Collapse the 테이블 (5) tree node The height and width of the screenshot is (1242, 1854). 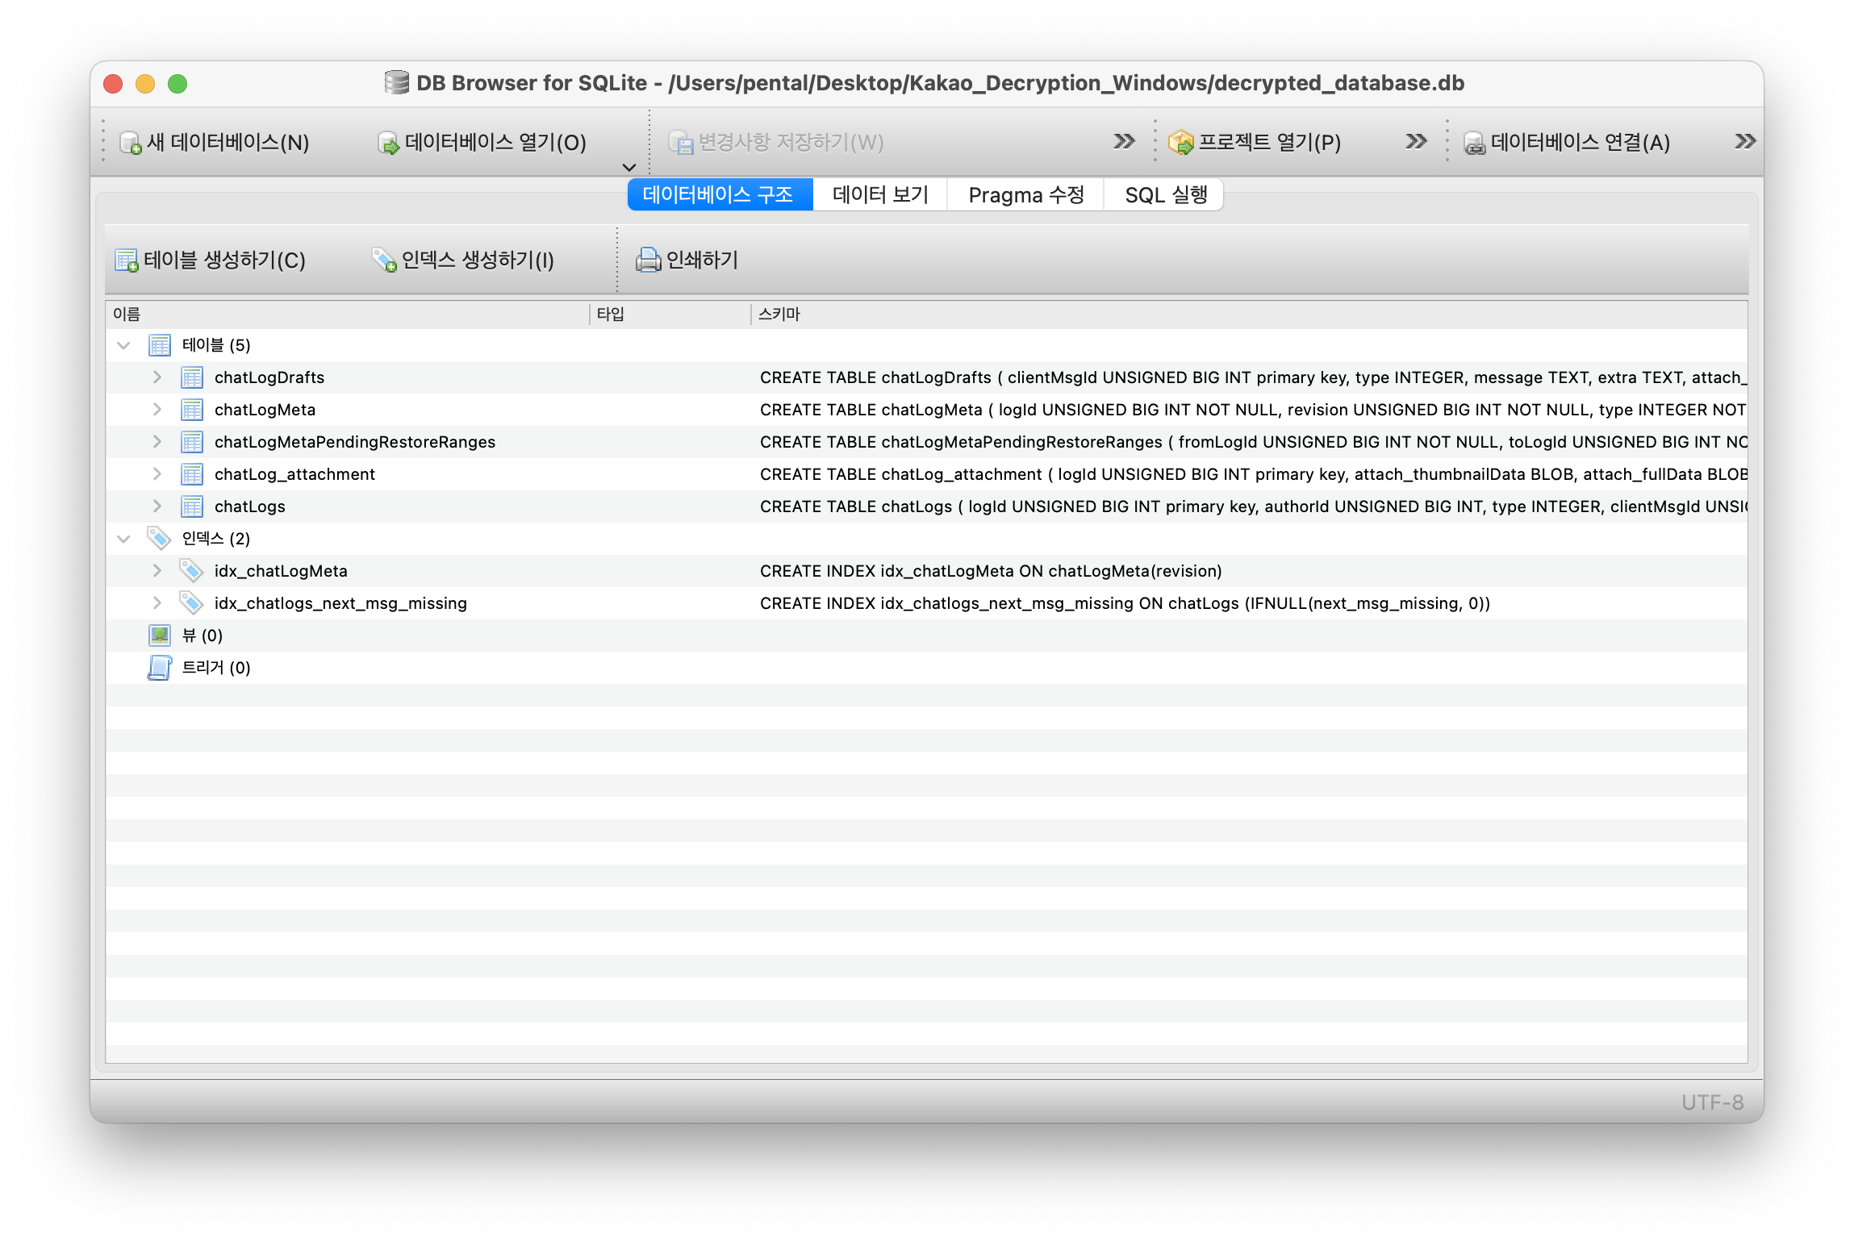(x=123, y=345)
